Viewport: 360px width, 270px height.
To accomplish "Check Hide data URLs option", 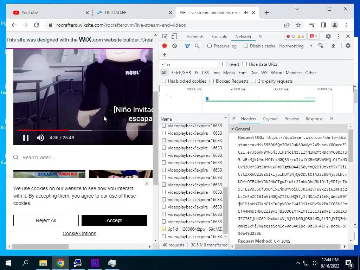I will click(245, 64).
